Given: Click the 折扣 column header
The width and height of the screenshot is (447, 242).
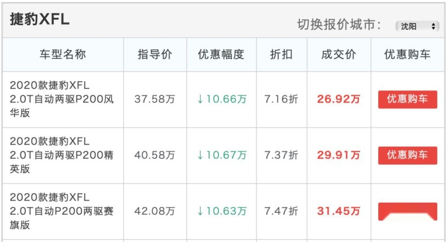Looking at the screenshot, I should point(281,54).
